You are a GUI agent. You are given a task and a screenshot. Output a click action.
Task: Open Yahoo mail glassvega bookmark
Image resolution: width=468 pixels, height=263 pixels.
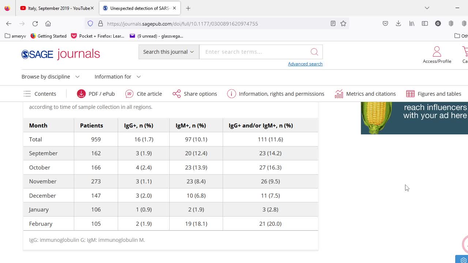(x=156, y=36)
